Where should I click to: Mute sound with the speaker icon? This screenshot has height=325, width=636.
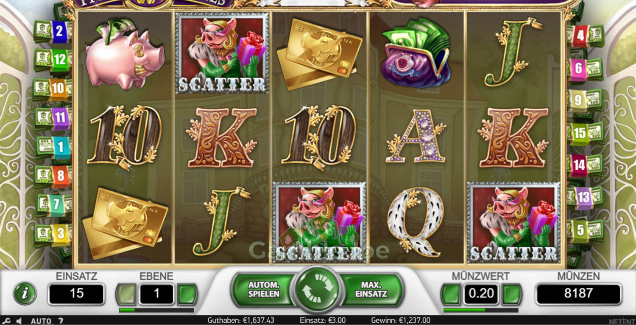click(19, 321)
